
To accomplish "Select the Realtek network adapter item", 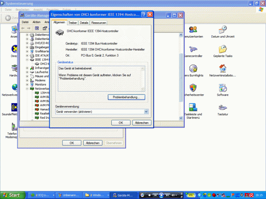I will tap(42, 113).
